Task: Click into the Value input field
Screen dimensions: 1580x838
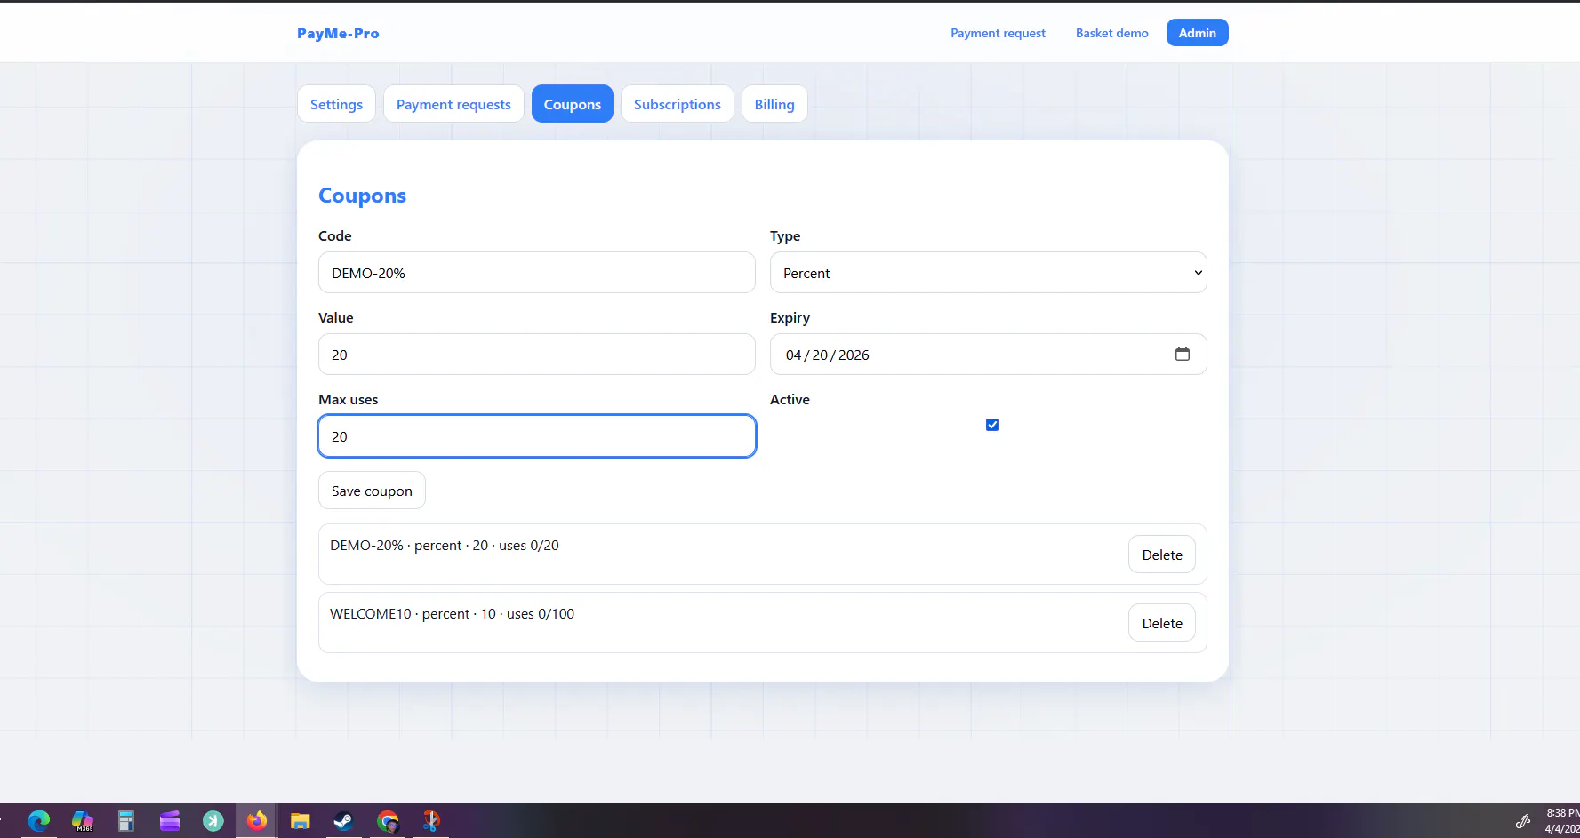Action: (x=537, y=355)
